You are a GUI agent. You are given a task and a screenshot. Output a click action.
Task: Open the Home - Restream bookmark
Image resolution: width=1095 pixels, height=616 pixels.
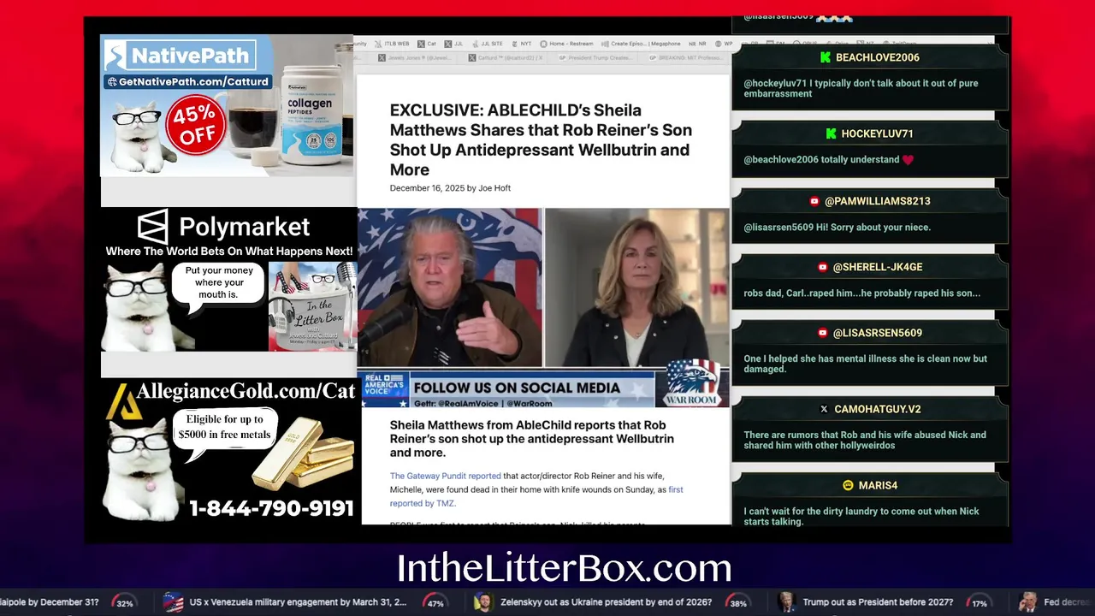565,44
